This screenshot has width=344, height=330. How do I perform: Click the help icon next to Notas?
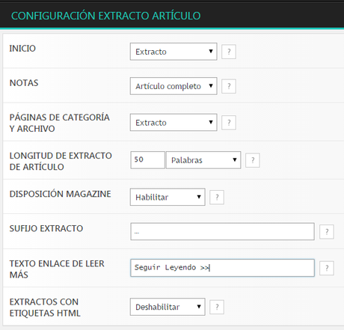pos(229,86)
